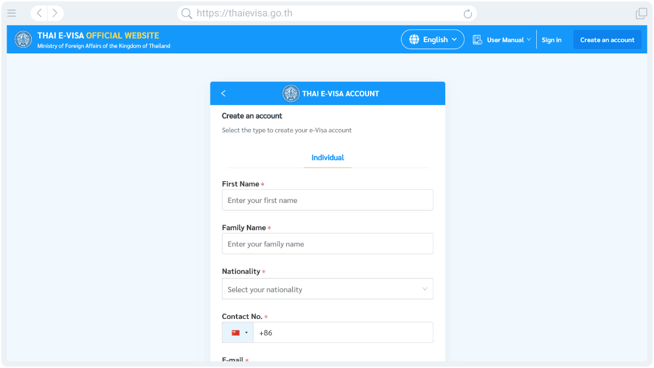Image resolution: width=654 pixels, height=368 pixels.
Task: Click the search magnifier in the address bar
Action: pyautogui.click(x=186, y=13)
